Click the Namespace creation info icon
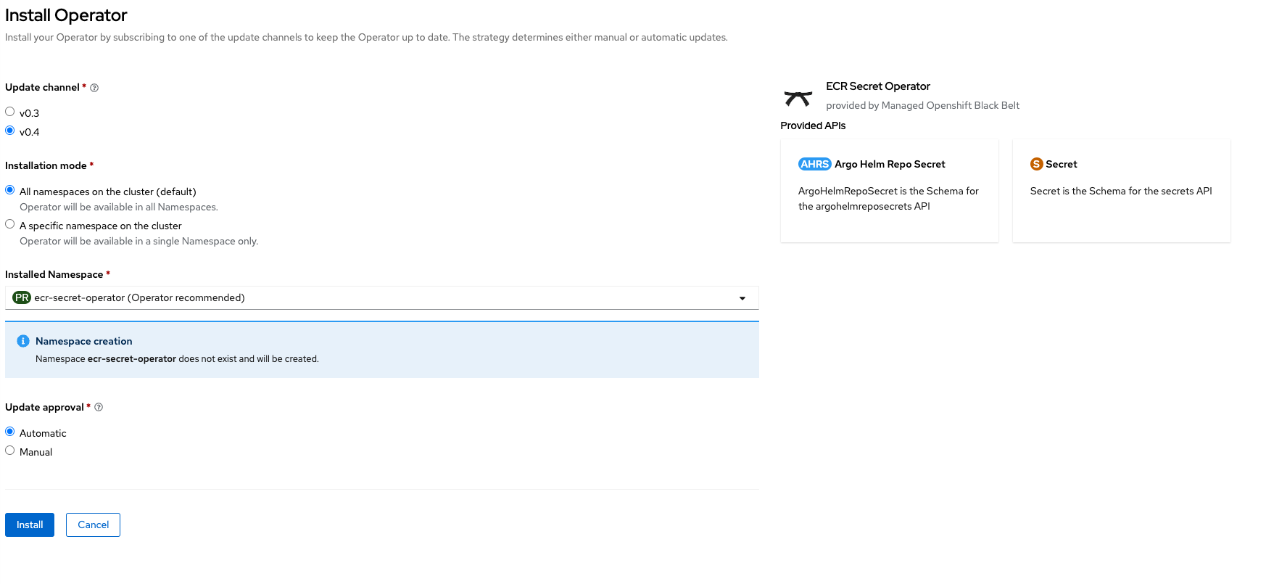 [23, 342]
